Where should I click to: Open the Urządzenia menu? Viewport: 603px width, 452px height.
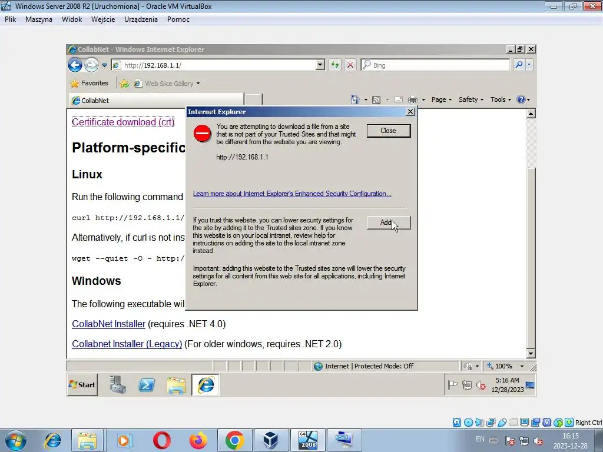click(141, 19)
